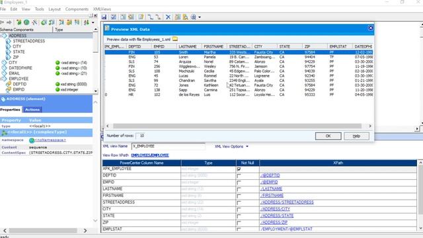Screen dimensions: 423x238
Task: Click the first connector-line icon in the toolbar
Action: pyautogui.click(x=150, y=17)
